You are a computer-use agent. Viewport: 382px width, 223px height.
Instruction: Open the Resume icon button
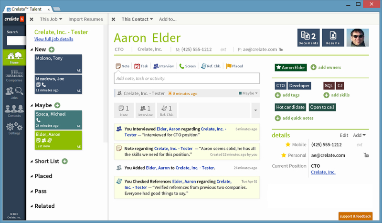(x=333, y=37)
